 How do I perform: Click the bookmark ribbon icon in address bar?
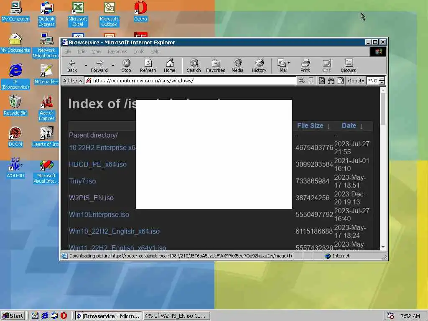click(311, 81)
